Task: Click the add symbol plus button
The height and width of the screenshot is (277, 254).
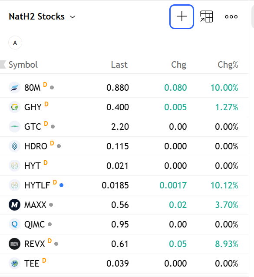Action: 181,17
